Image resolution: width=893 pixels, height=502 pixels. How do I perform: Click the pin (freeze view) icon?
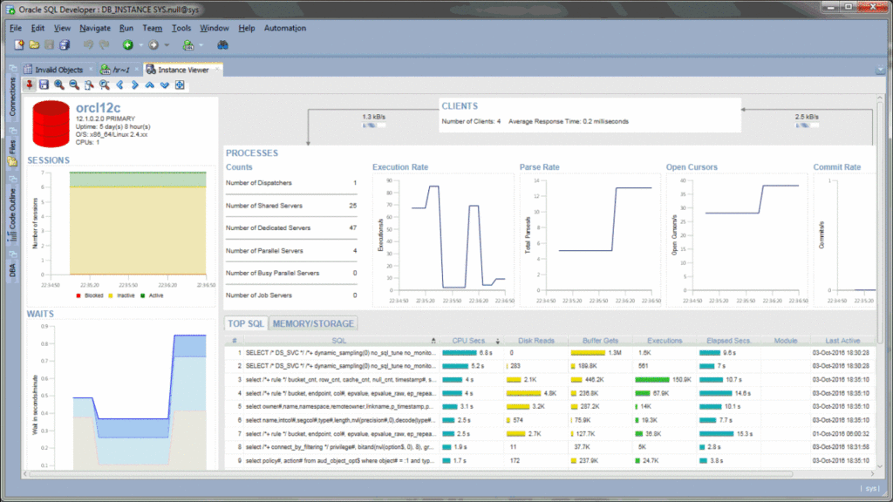[31, 85]
